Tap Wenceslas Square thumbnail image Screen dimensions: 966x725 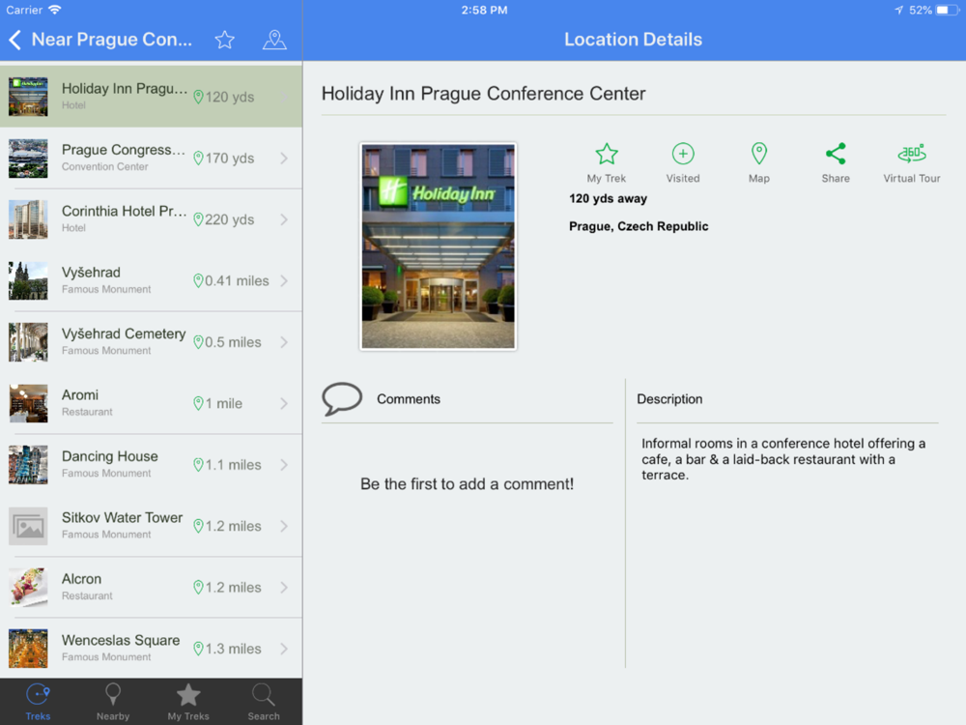pyautogui.click(x=28, y=650)
